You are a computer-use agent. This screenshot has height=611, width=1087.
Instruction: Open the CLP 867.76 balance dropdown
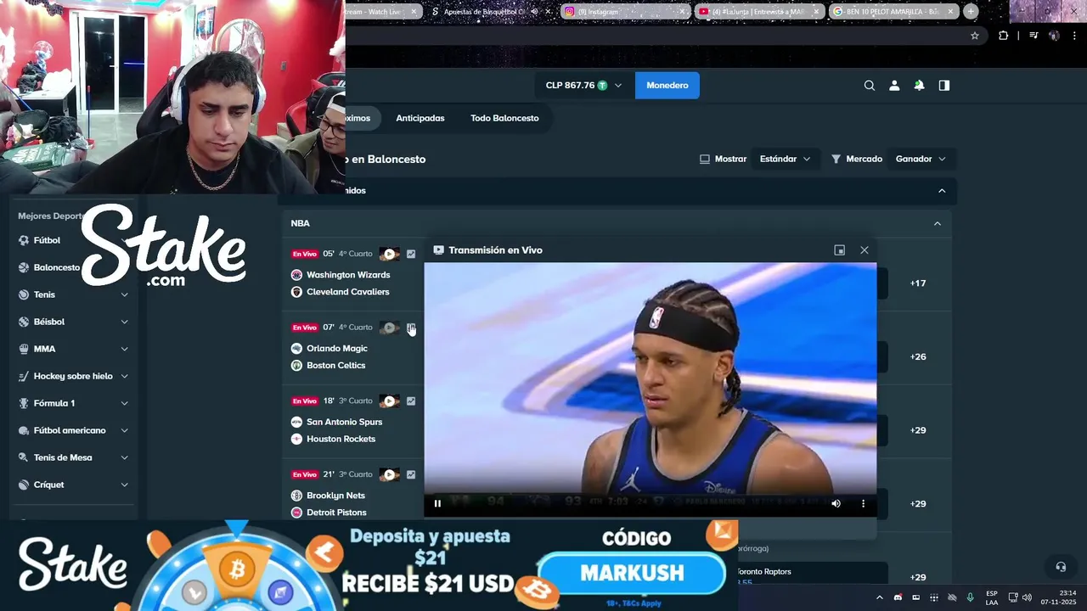point(584,86)
